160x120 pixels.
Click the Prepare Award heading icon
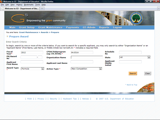(7, 36)
